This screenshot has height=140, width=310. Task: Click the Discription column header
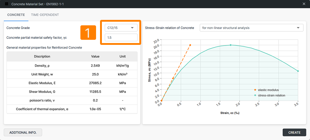coord(42,56)
